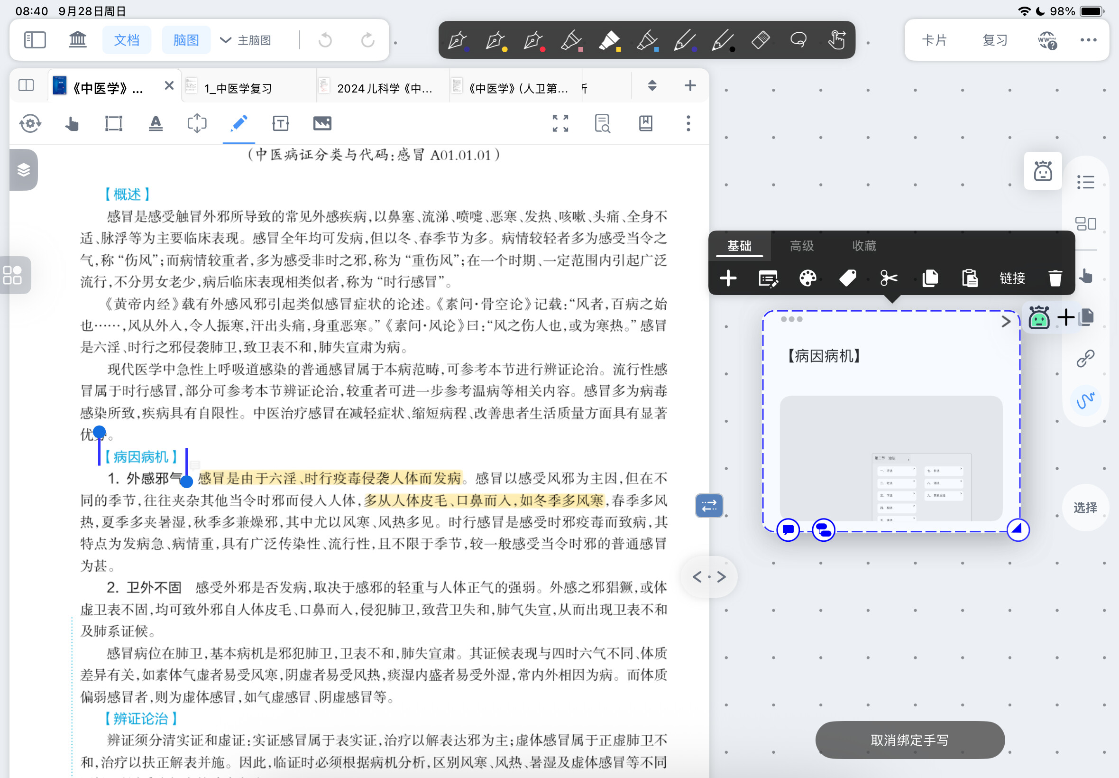Expand the 主脑图 dropdown
The image size is (1119, 778).
246,40
